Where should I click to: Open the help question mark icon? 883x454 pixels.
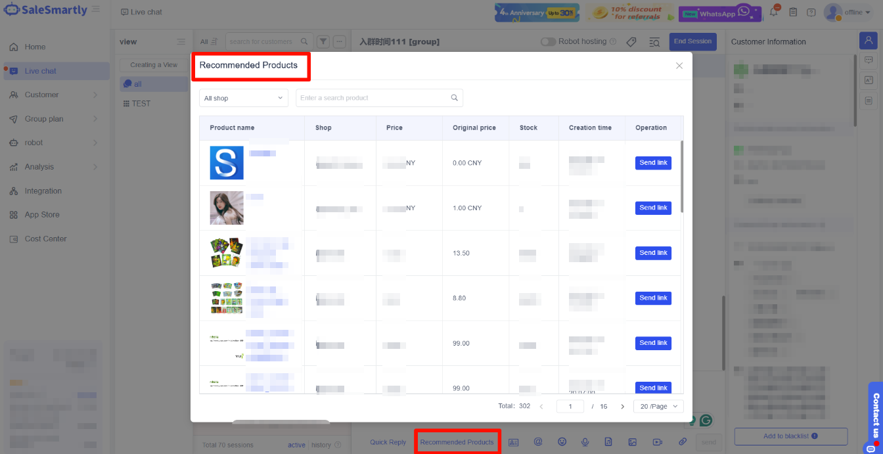point(811,12)
